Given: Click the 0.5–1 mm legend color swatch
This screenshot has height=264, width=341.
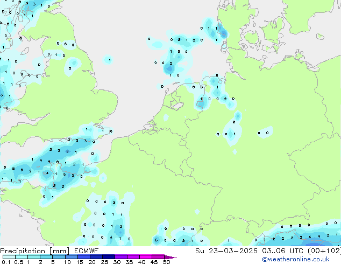Looking at the screenshot, I should [22, 257].
